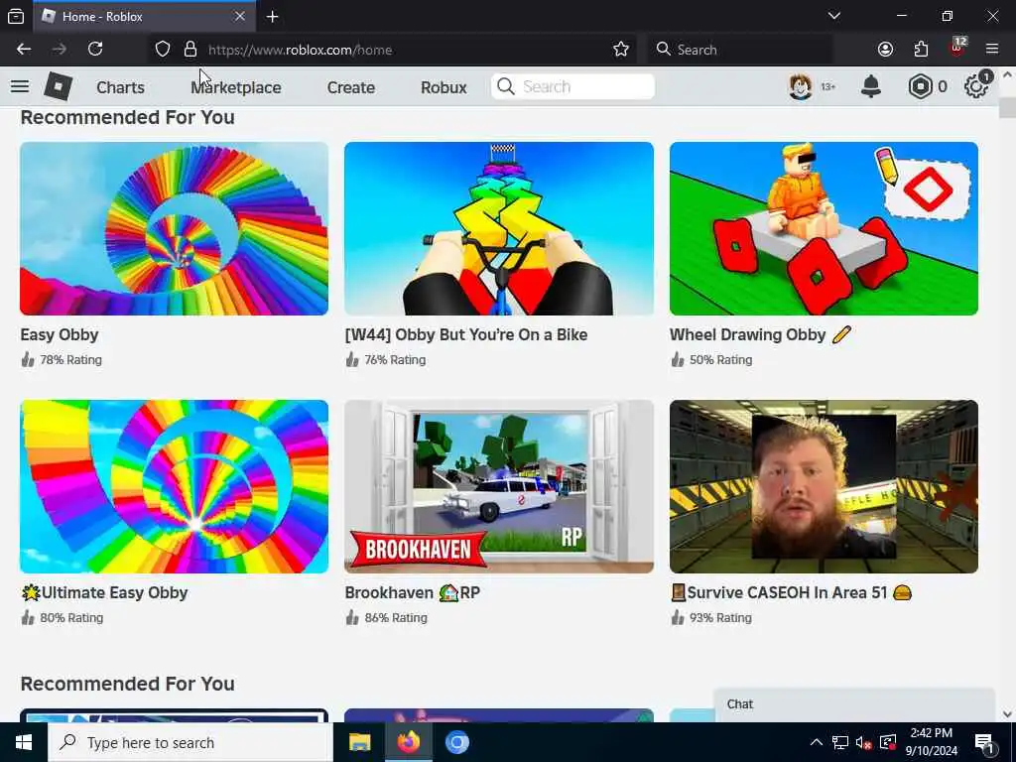1016x762 pixels.
Task: Open a new browser tab
Action: (272, 16)
